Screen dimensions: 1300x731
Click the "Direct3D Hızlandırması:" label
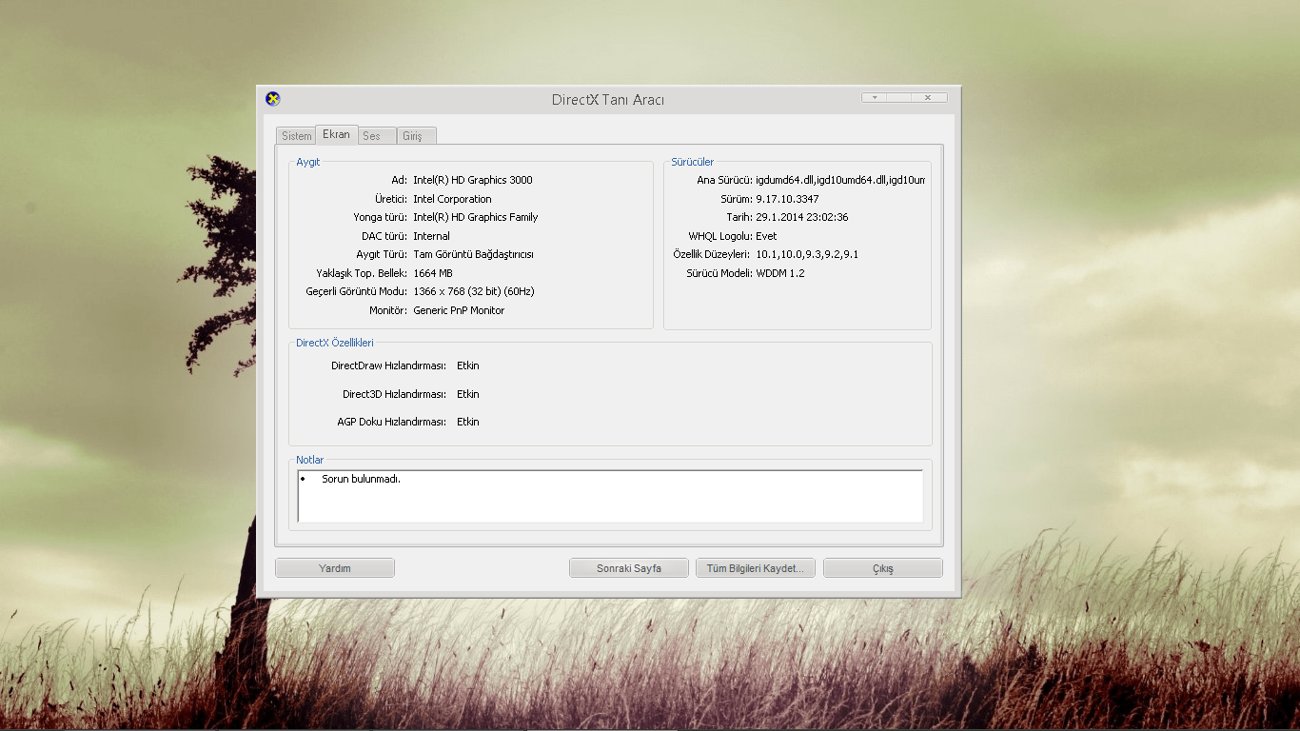tap(394, 394)
